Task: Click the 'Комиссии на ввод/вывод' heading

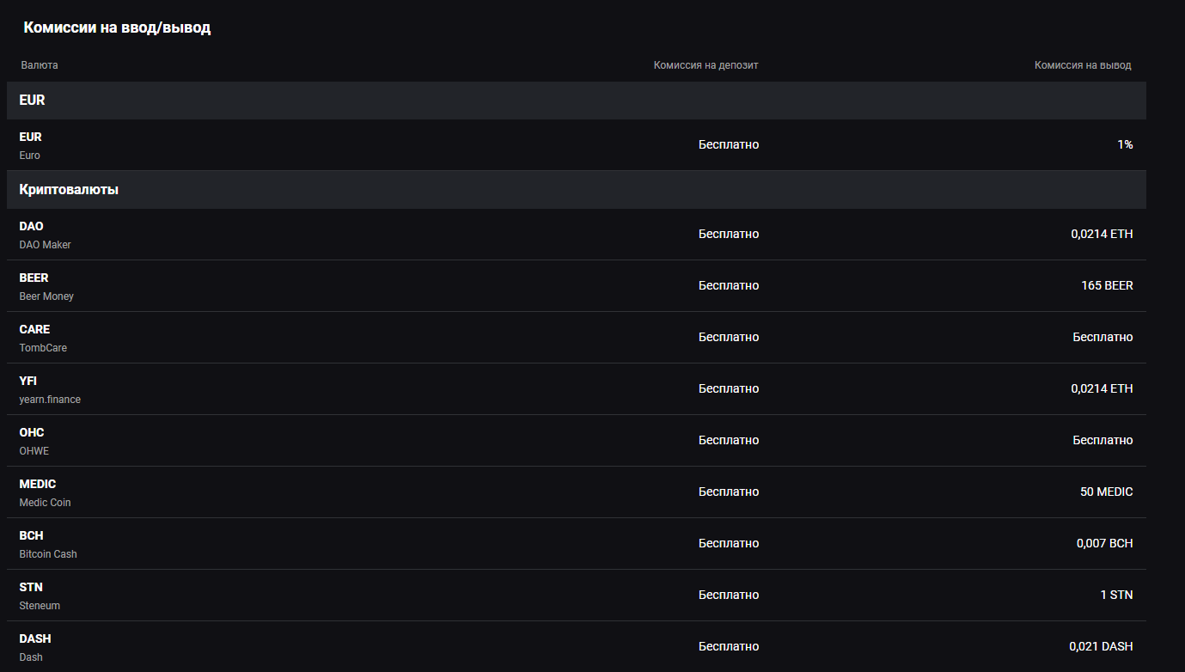Action: pos(117,27)
